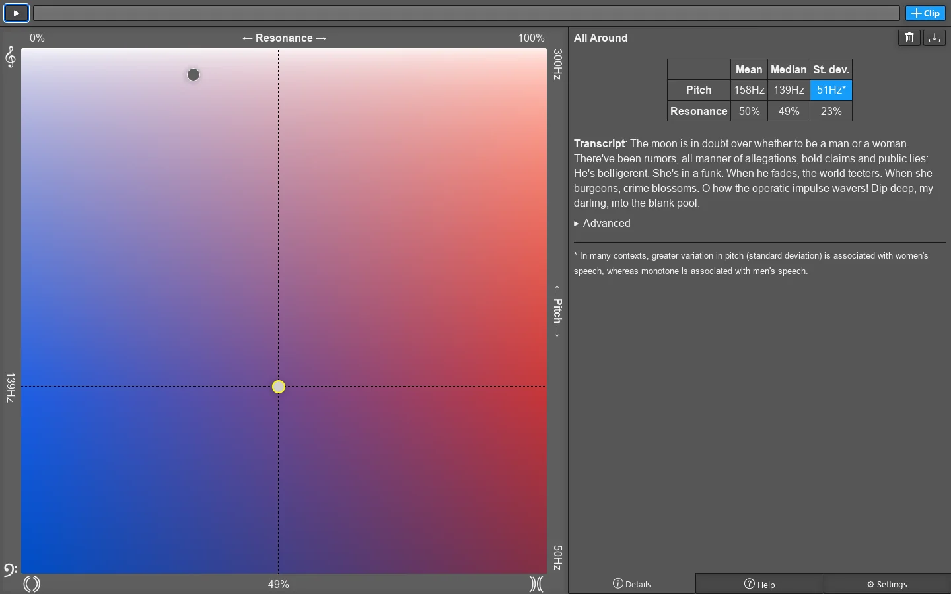Viewport: 951px width, 594px height.
Task: Click the 50Hz axis label
Action: point(557,558)
